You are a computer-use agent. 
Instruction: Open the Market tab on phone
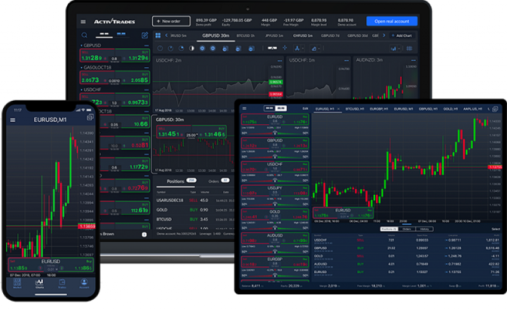[17, 284]
